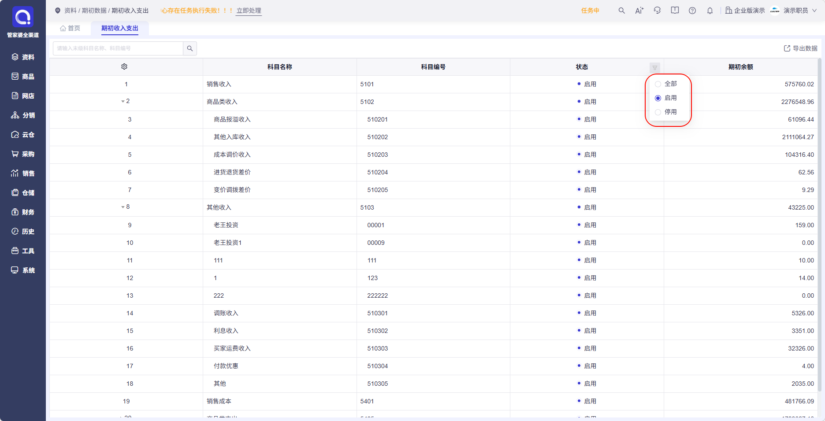
Task: Open the 分销 sidebar module
Action: (23, 115)
